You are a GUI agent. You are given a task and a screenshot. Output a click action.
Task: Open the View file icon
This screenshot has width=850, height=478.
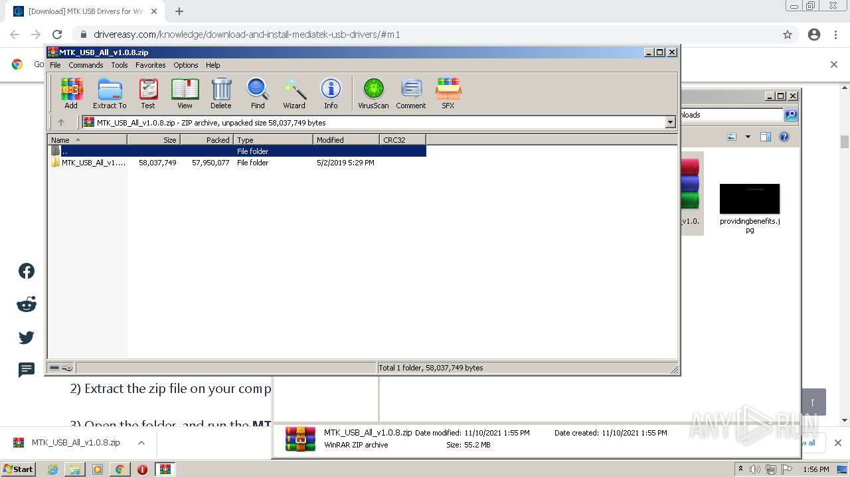185,93
